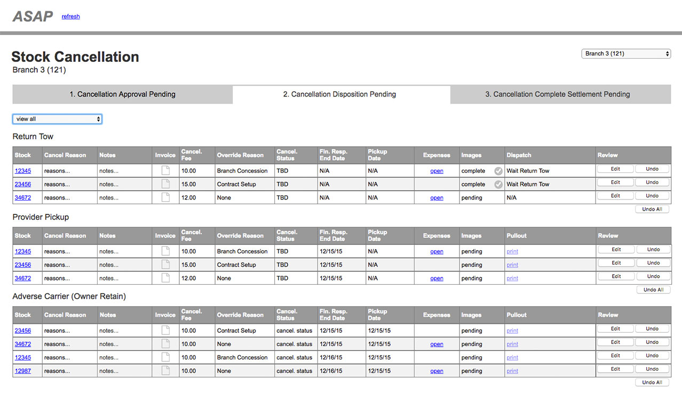Open invoice document icon for Return Tow stock 12345
Viewport: 682px width, 400px height.
tap(165, 171)
